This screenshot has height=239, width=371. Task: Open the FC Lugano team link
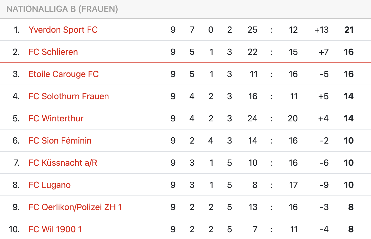50,185
